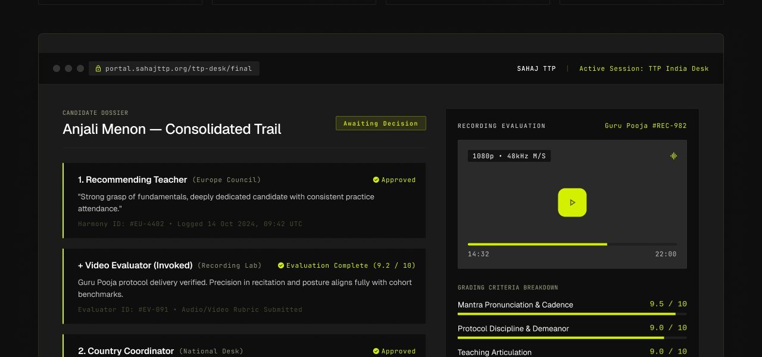Click the Recommending Teacher approved check icon
This screenshot has width=762, height=357.
click(x=376, y=180)
